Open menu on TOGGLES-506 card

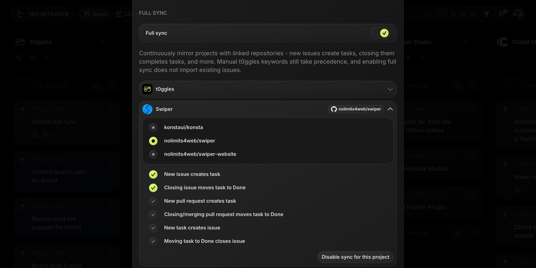pos(111,160)
